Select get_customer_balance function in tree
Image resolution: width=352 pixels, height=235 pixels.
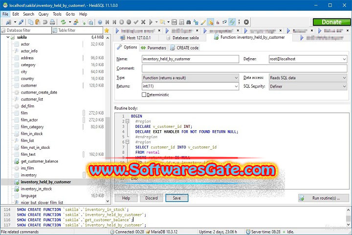tap(39, 161)
